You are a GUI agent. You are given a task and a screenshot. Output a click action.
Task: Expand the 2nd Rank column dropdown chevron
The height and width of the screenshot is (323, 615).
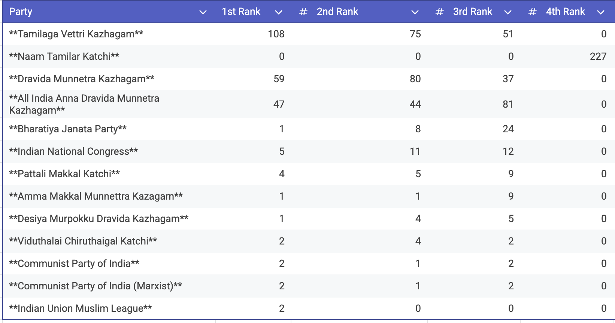pos(415,12)
